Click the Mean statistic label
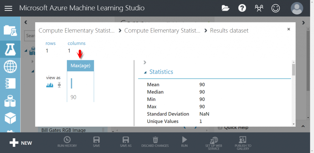The width and height of the screenshot is (314, 153). (x=153, y=85)
